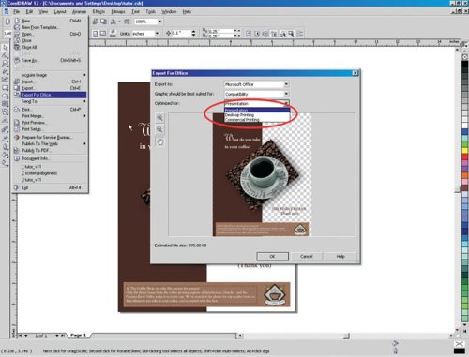Open the Window menu

point(169,11)
